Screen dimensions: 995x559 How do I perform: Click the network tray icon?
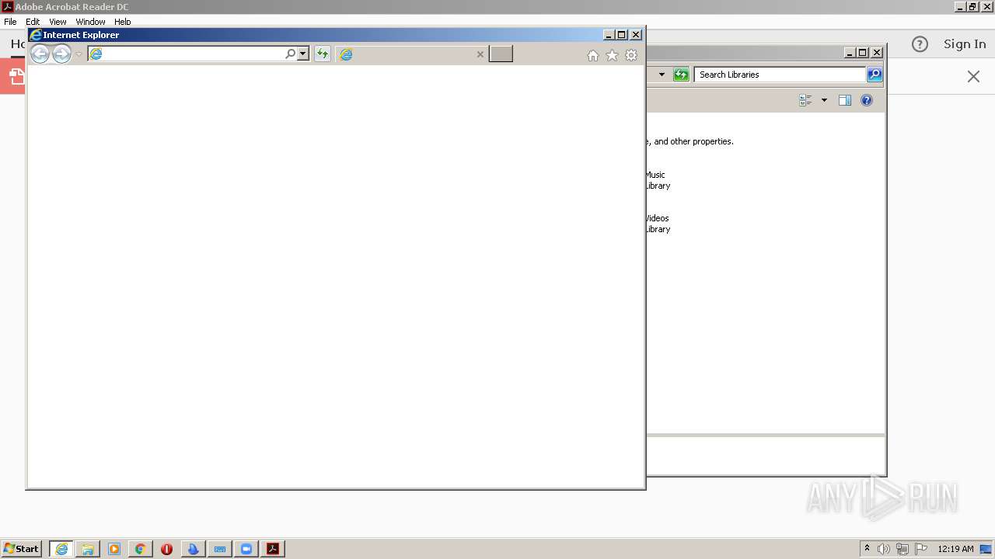pyautogui.click(x=902, y=549)
